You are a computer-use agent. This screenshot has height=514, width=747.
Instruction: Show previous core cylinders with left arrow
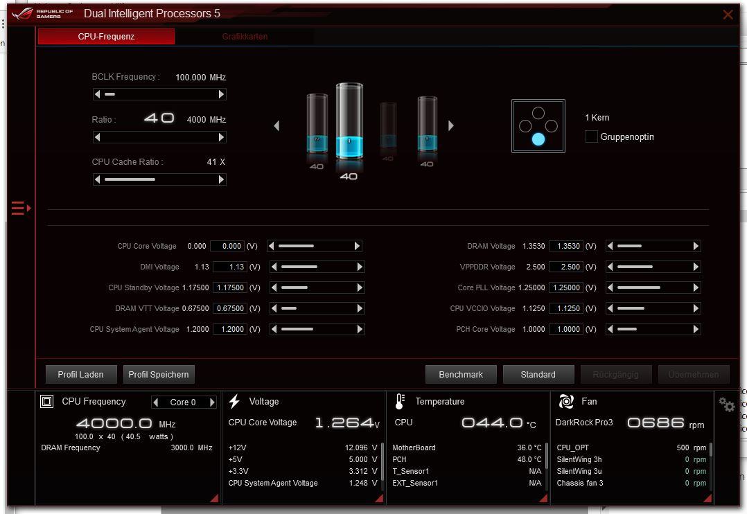pos(276,126)
